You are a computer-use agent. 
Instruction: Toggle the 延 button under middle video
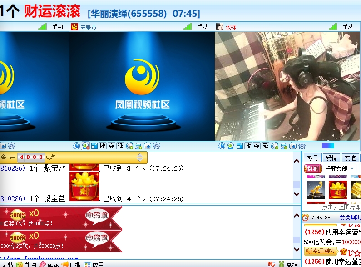[x=120, y=146]
